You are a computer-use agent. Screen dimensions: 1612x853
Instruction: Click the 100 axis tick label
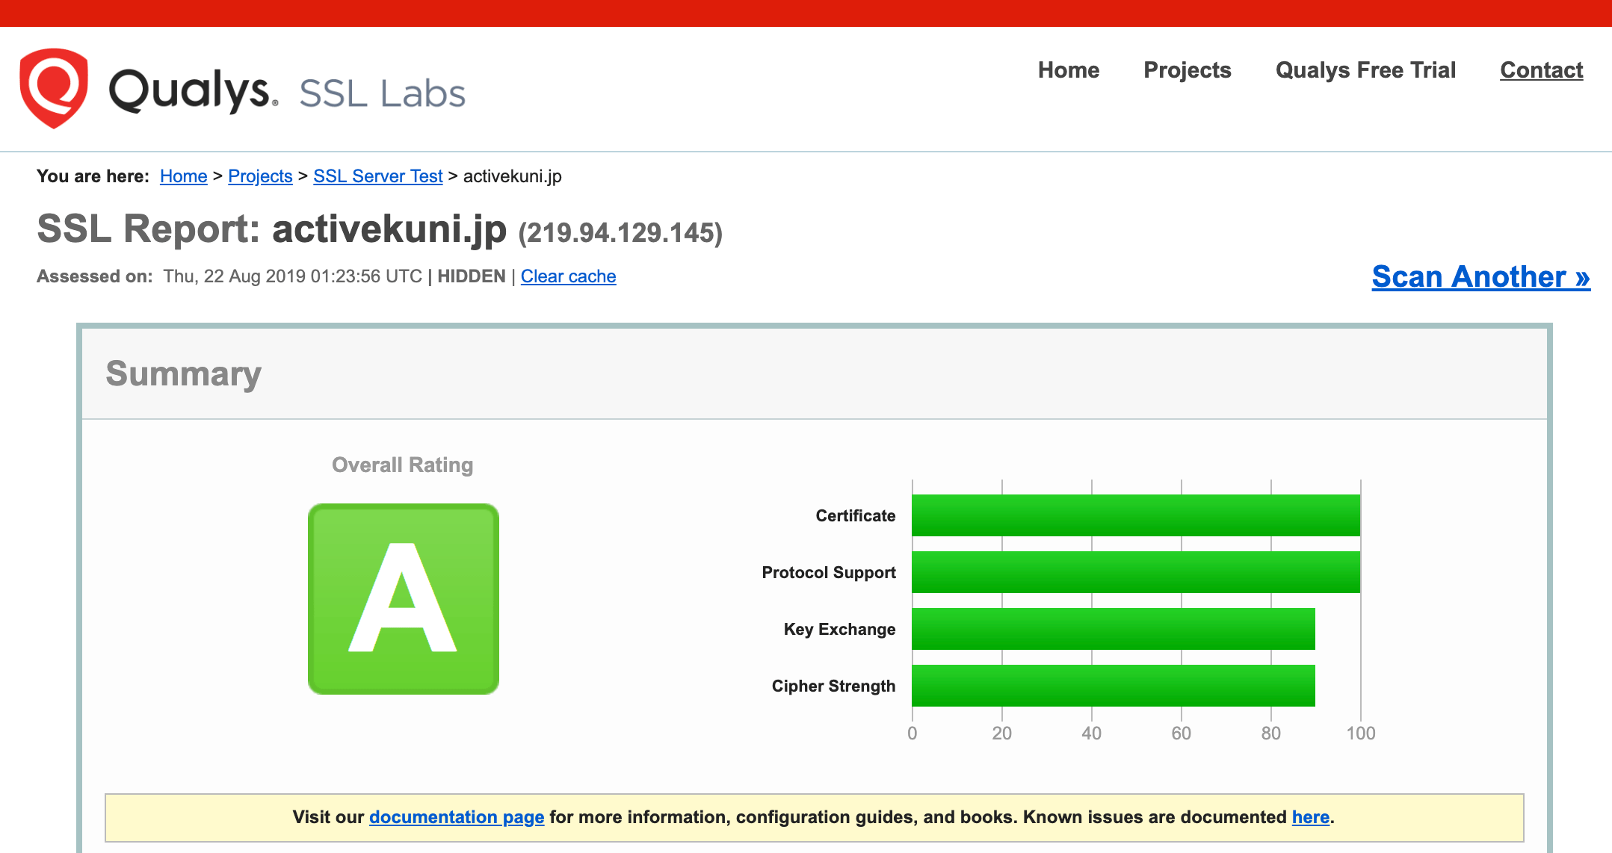click(x=1361, y=733)
